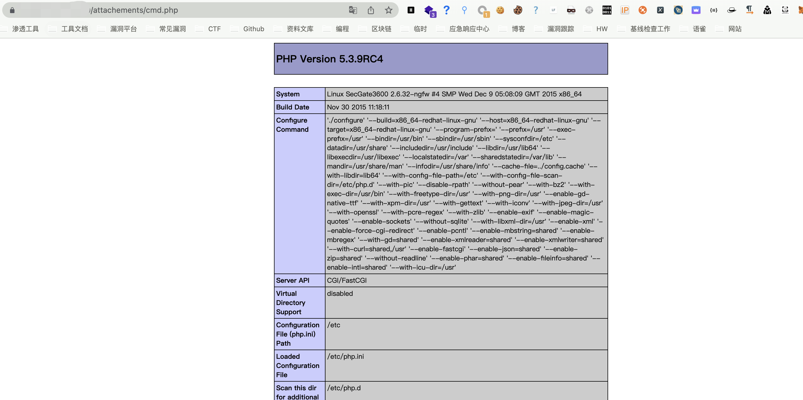Open the orange IP extension icon

(x=625, y=10)
